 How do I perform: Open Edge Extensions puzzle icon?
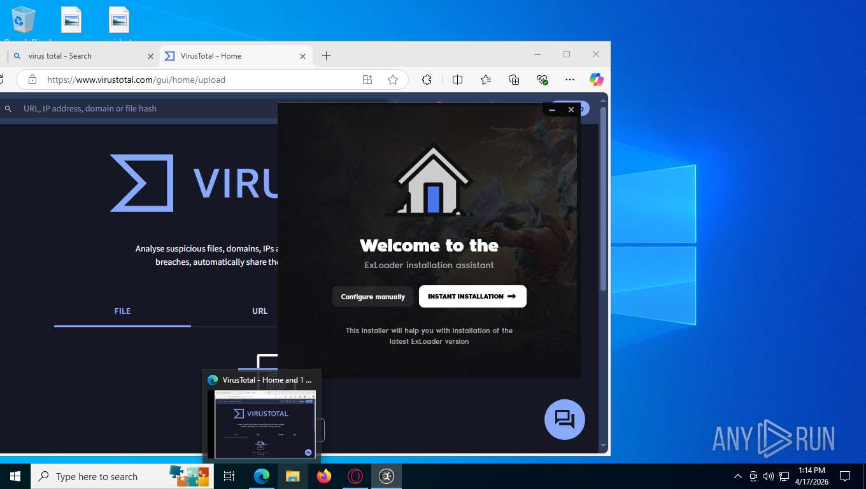click(x=427, y=80)
